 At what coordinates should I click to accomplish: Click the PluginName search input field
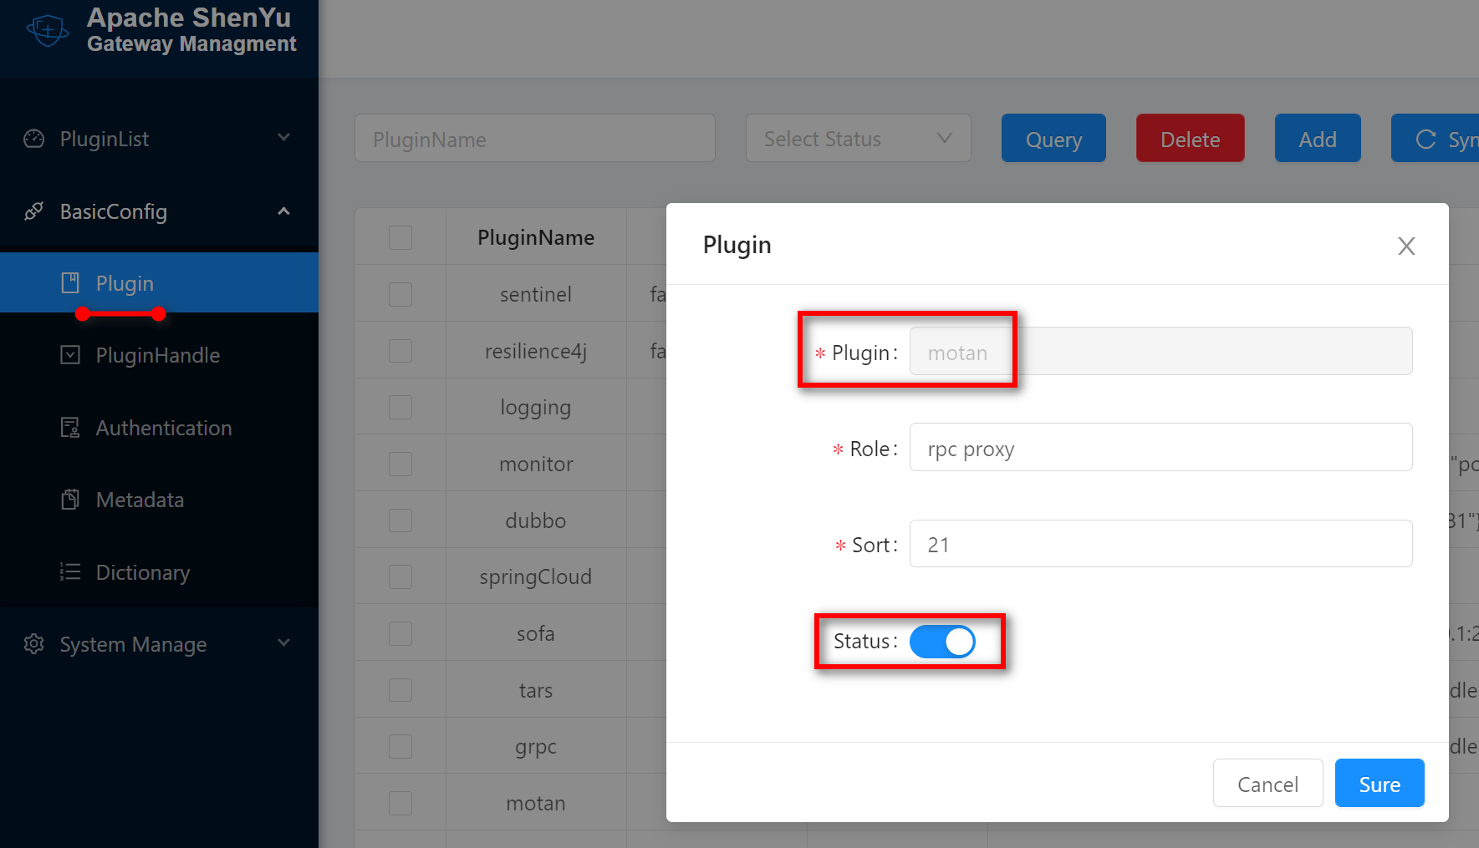coord(534,138)
